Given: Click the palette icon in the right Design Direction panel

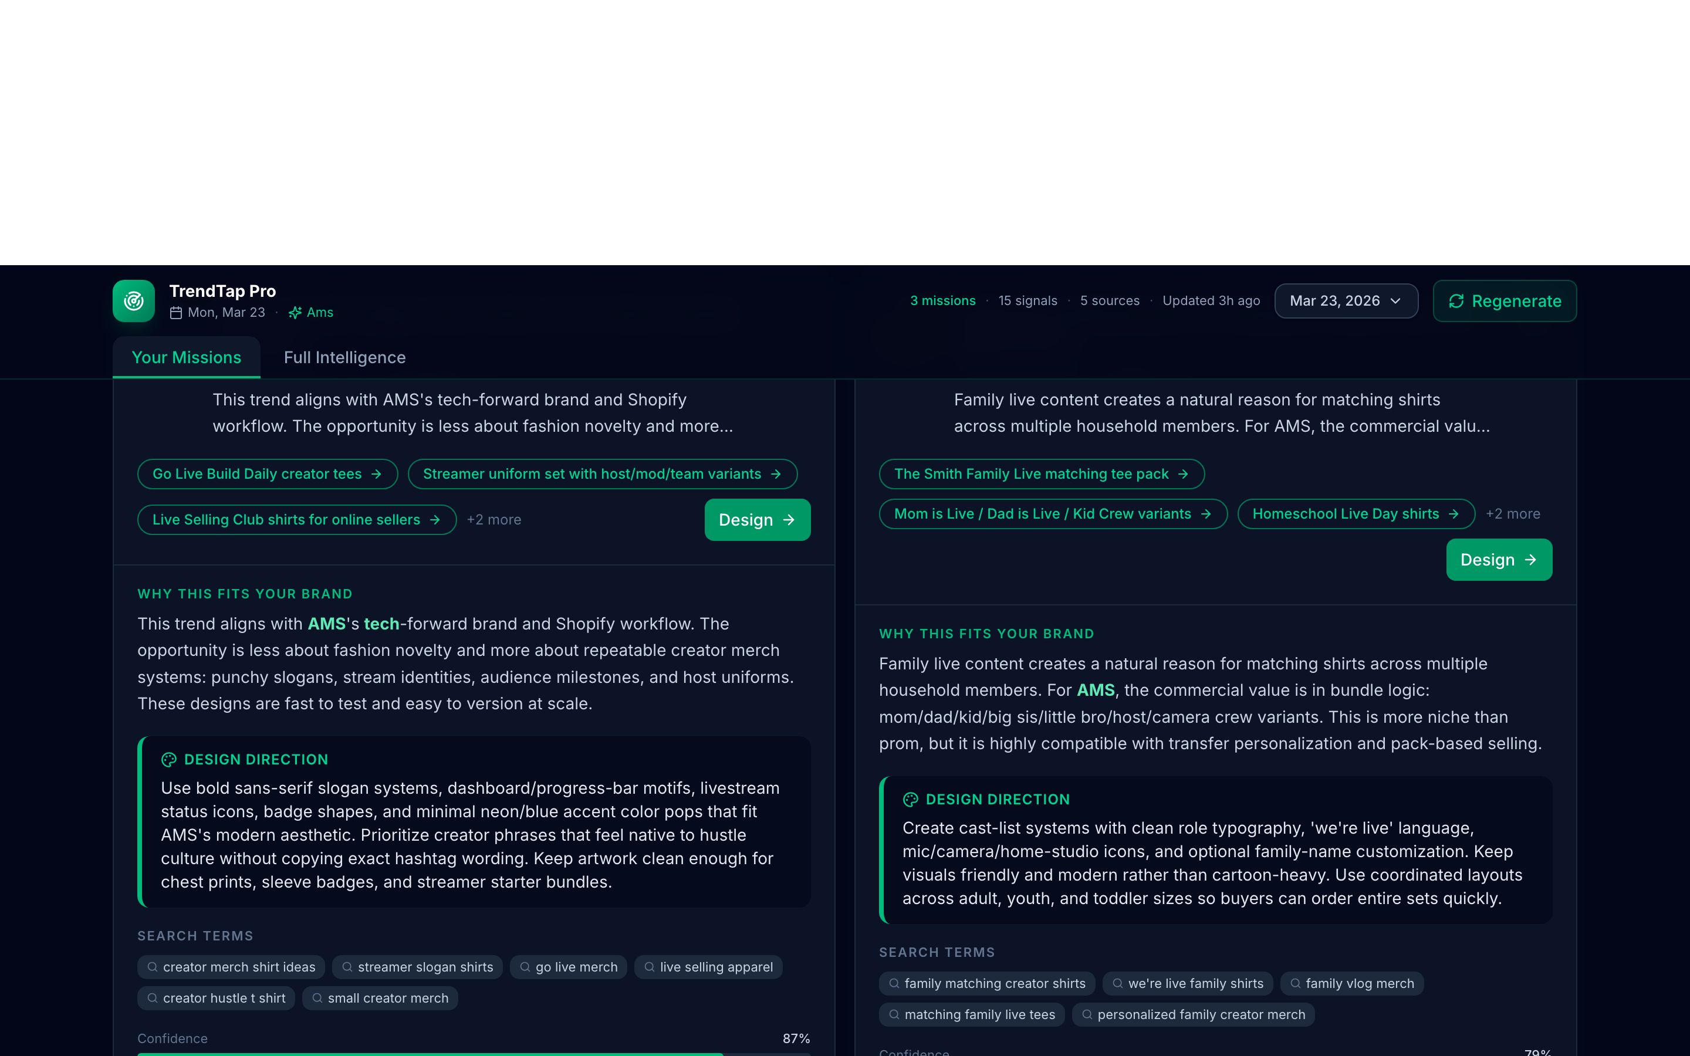Looking at the screenshot, I should [x=911, y=800].
